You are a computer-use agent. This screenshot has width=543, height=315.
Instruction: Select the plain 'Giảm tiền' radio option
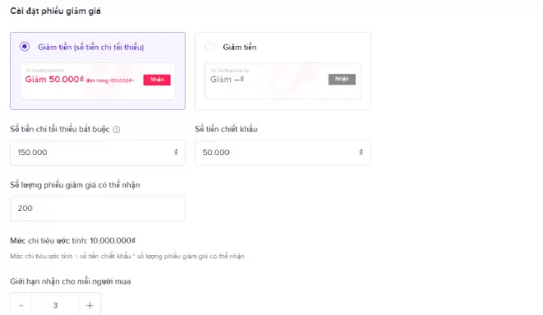tap(209, 46)
